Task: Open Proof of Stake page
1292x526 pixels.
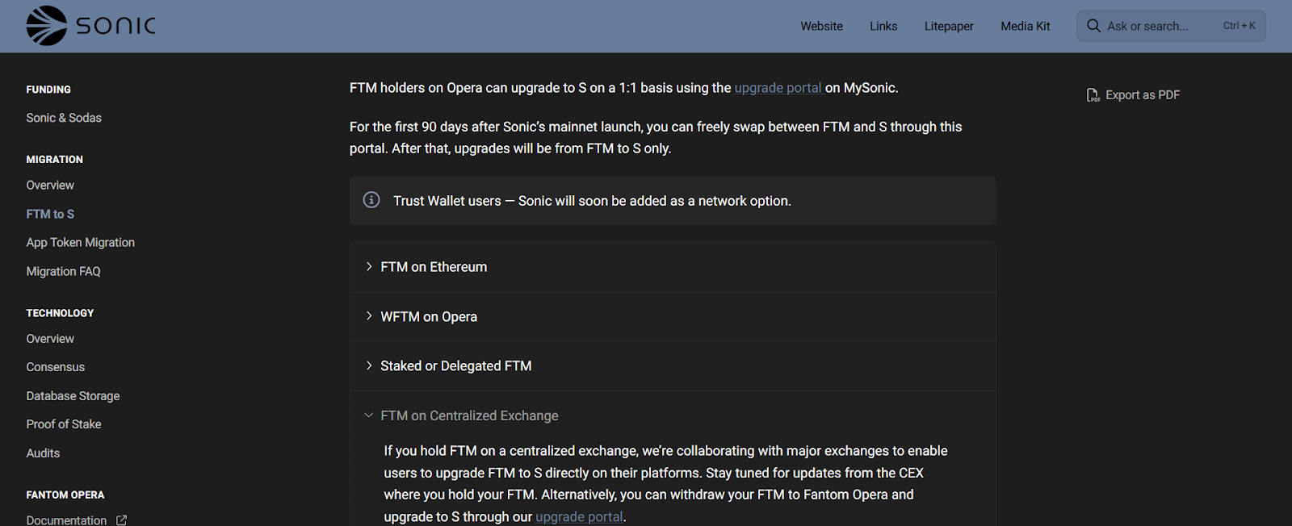Action: [64, 424]
